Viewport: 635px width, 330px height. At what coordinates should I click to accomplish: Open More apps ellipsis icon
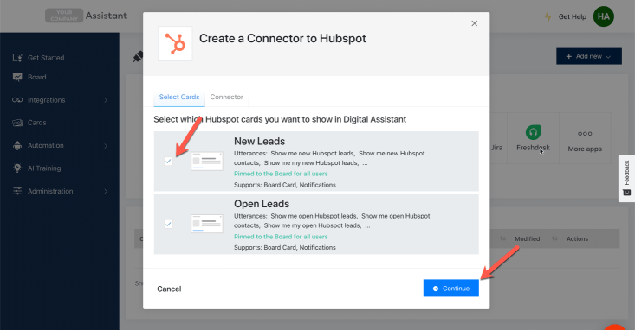tap(585, 134)
